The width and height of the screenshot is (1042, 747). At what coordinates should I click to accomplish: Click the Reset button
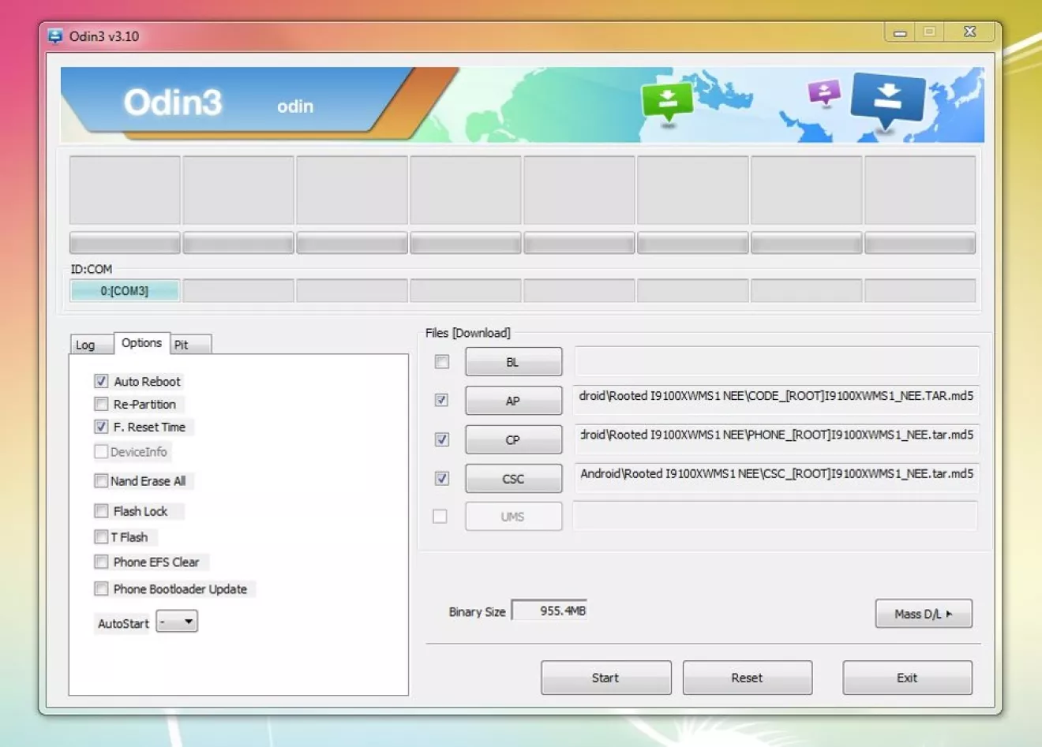(x=748, y=678)
